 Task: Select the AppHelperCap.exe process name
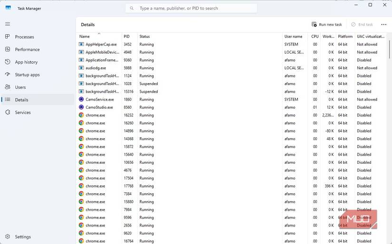[101, 44]
